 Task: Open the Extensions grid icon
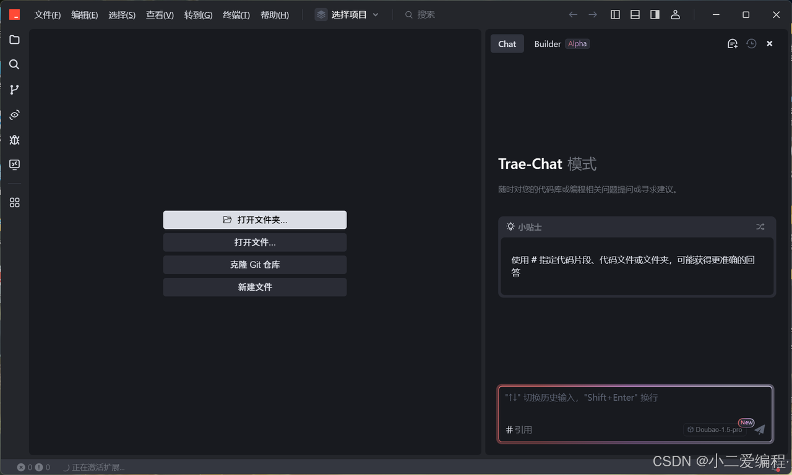(14, 202)
